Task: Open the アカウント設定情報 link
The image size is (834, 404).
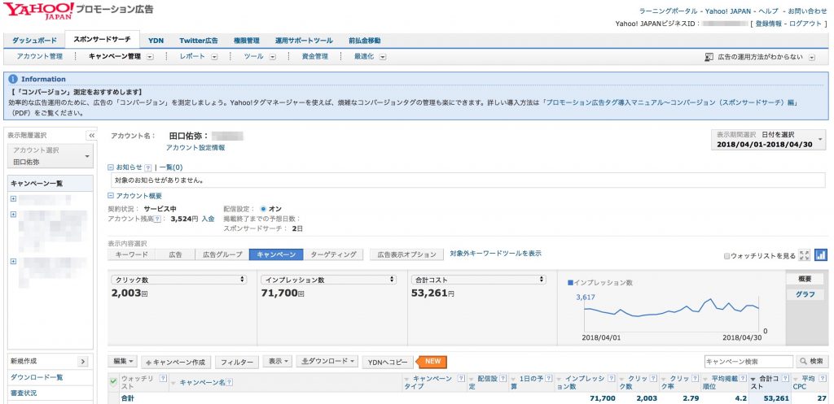Action: [195, 148]
